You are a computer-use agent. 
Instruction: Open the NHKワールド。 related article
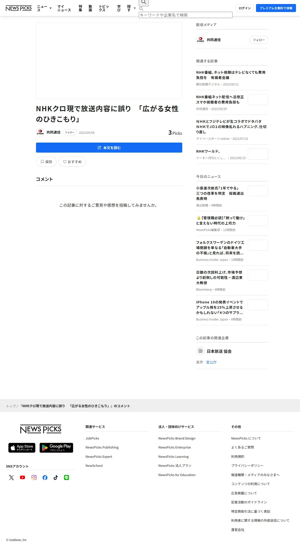pyautogui.click(x=208, y=151)
